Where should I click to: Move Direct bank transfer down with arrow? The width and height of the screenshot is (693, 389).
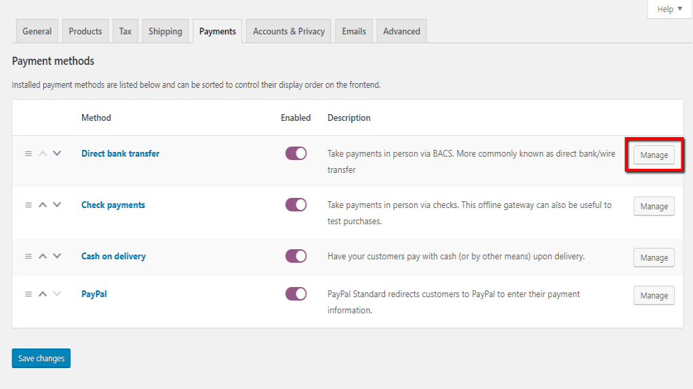57,154
